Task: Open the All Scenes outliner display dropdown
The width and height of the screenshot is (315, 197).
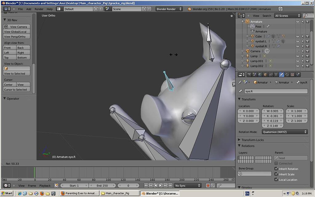Action: pos(288,16)
